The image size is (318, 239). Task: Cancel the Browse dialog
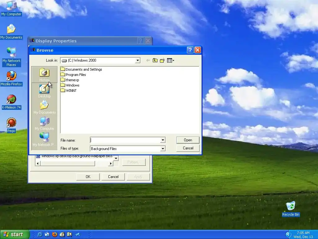click(x=188, y=148)
